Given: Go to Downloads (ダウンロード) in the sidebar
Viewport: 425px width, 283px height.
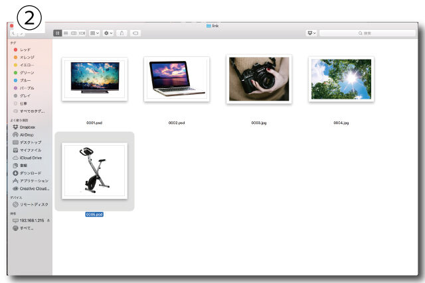Looking at the screenshot, I should point(31,173).
